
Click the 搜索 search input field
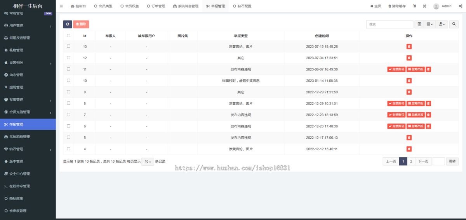click(x=389, y=24)
